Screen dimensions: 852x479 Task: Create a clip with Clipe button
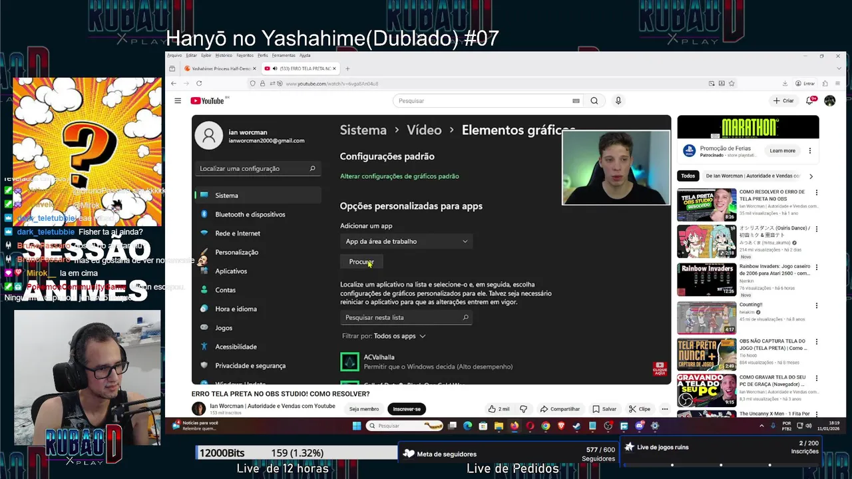pos(639,408)
